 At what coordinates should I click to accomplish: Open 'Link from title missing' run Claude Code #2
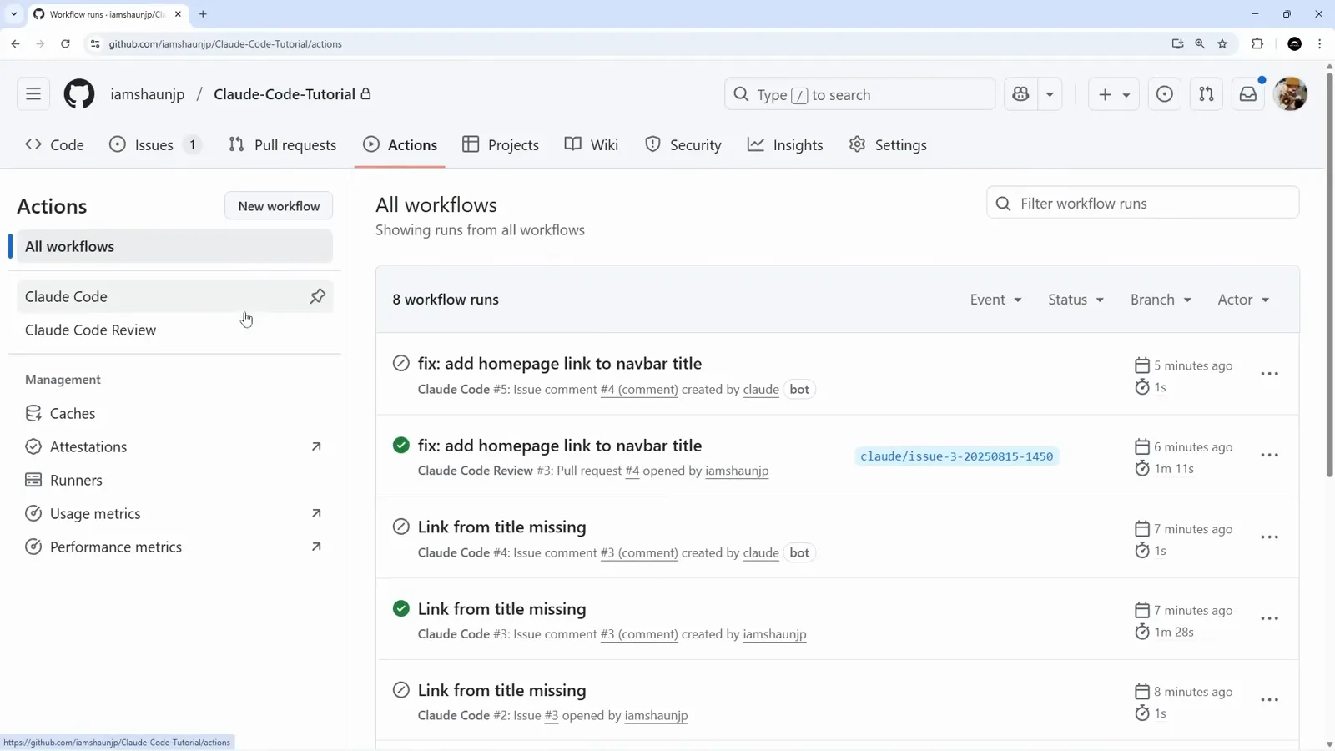pos(501,691)
